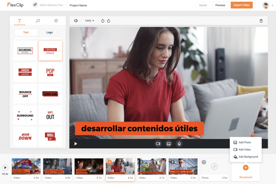Open the Music tab with note icon
This screenshot has height=184, width=276.
pos(38,21)
